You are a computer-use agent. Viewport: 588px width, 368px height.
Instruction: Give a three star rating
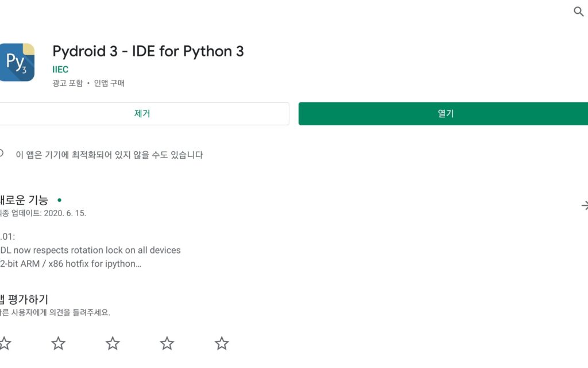(x=113, y=343)
